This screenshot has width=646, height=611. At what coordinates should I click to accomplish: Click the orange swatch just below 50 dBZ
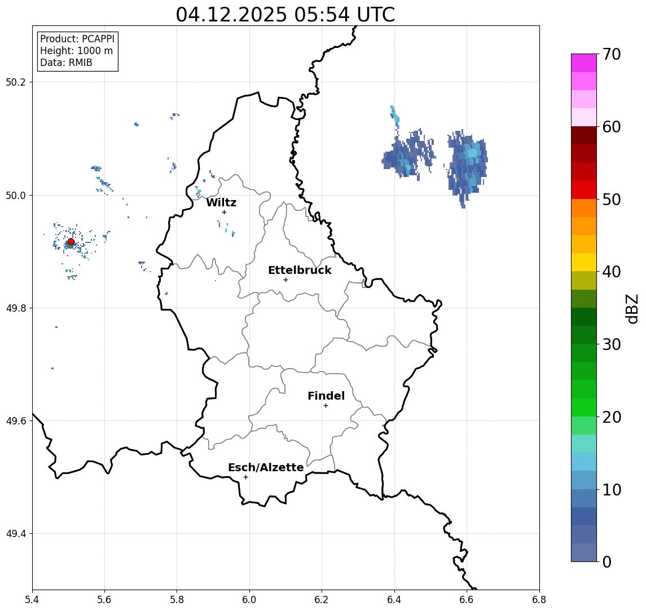pyautogui.click(x=584, y=208)
